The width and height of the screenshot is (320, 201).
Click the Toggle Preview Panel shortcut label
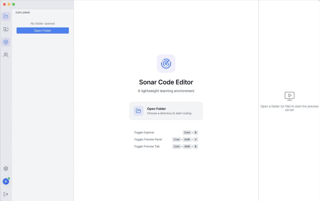coord(148,139)
